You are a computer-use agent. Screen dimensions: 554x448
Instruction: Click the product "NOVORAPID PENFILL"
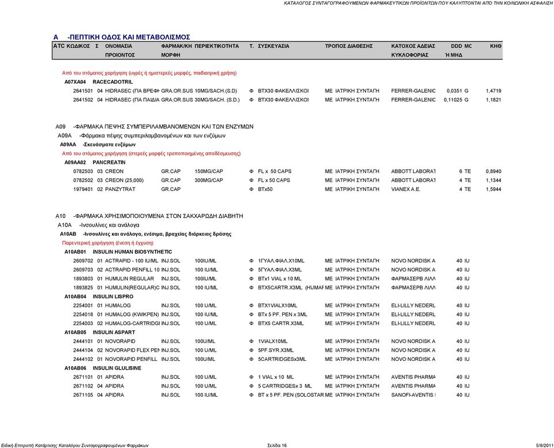tap(131, 359)
